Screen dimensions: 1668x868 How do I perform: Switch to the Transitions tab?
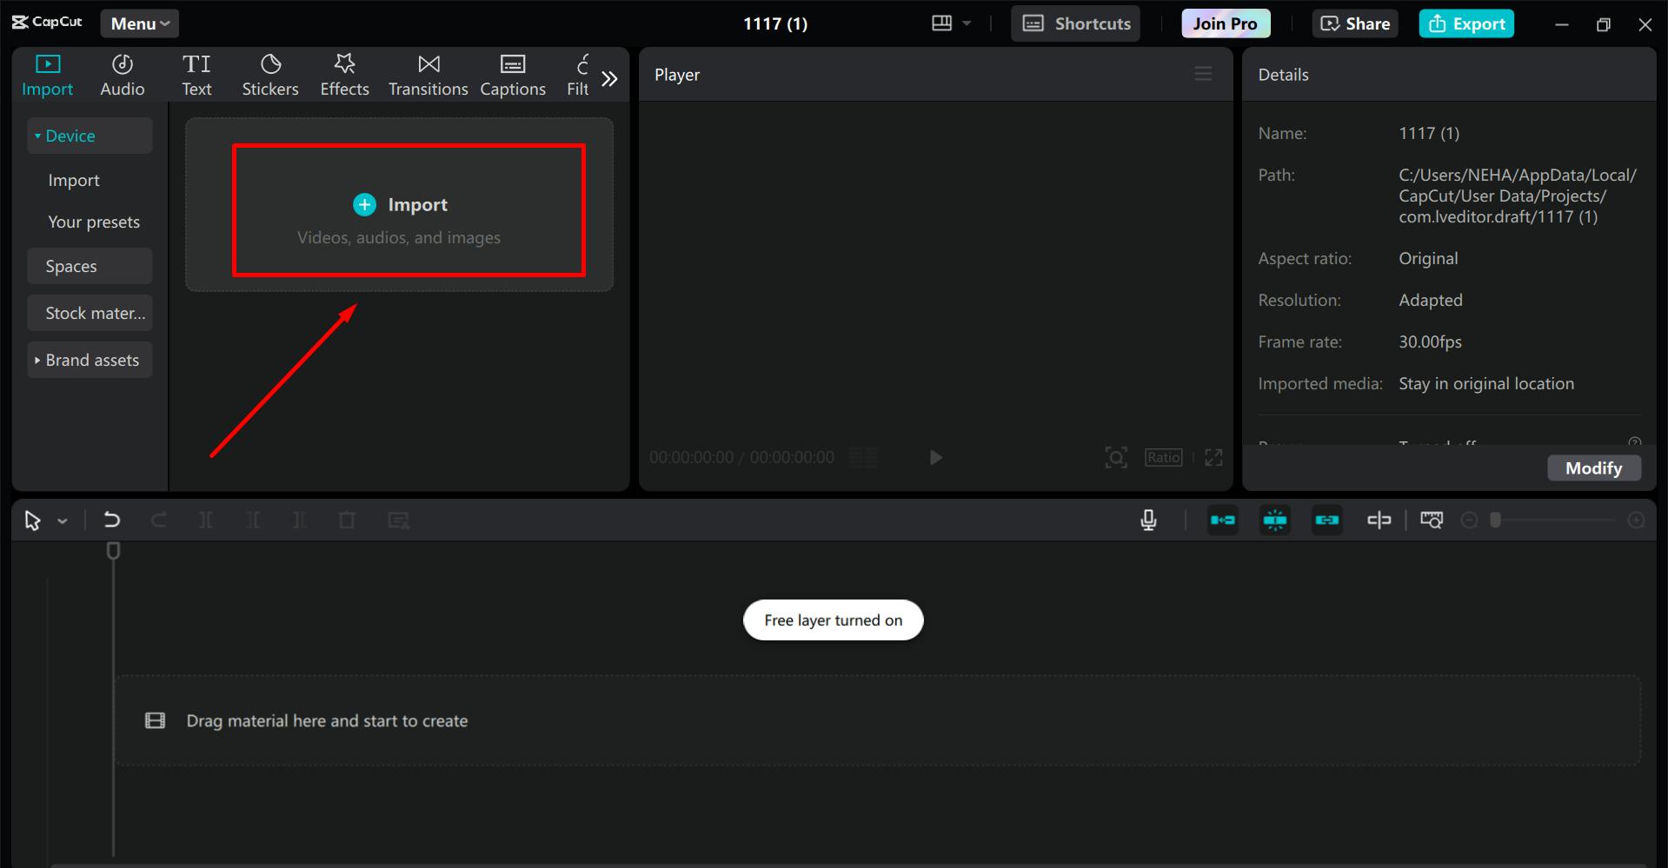tap(428, 75)
